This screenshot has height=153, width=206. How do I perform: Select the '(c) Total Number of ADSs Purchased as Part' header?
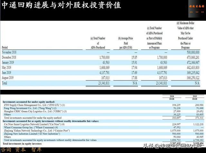pyautogui.click(x=154, y=38)
